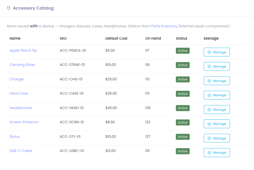Select SKU ACC-CASE-01
The image size is (254, 170).
(x=72, y=93)
